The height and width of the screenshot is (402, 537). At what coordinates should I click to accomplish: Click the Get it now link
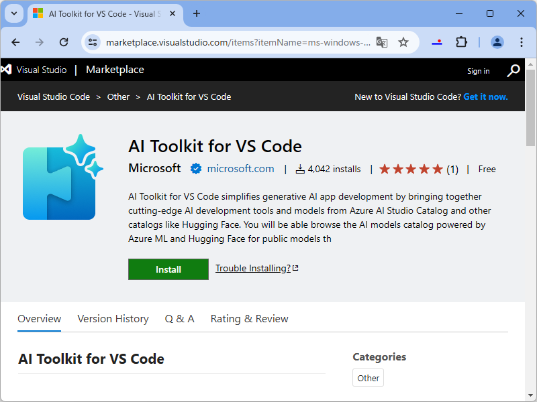[485, 96]
